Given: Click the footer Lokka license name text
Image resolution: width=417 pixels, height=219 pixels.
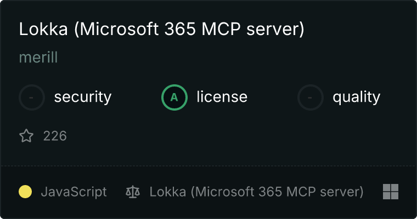Looking at the screenshot, I should 256,192.
